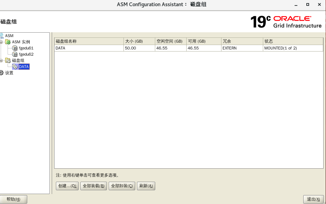The width and height of the screenshot is (326, 204).
Task: Click the EXTERN redundancy cell
Action: 242,48
